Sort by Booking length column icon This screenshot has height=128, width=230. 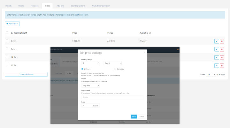(x=12, y=33)
